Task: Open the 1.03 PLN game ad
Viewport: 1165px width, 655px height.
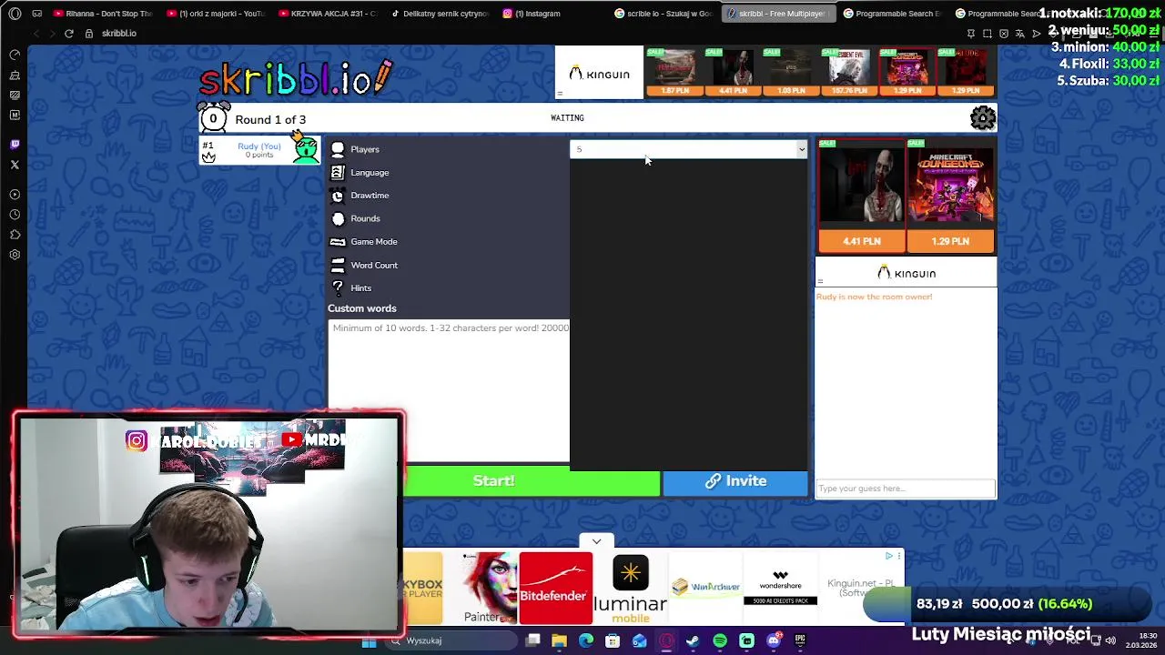Action: coord(791,73)
